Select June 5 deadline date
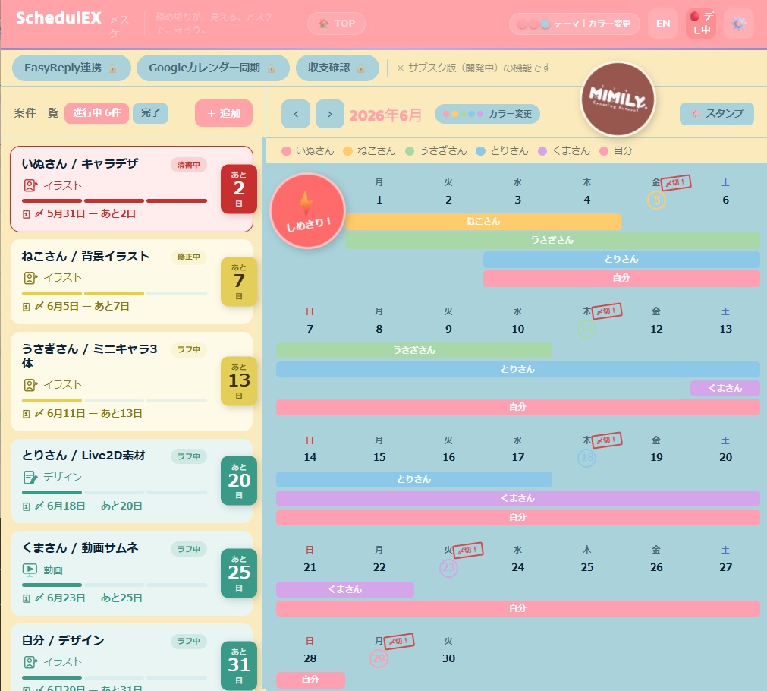The image size is (767, 691). pos(656,200)
